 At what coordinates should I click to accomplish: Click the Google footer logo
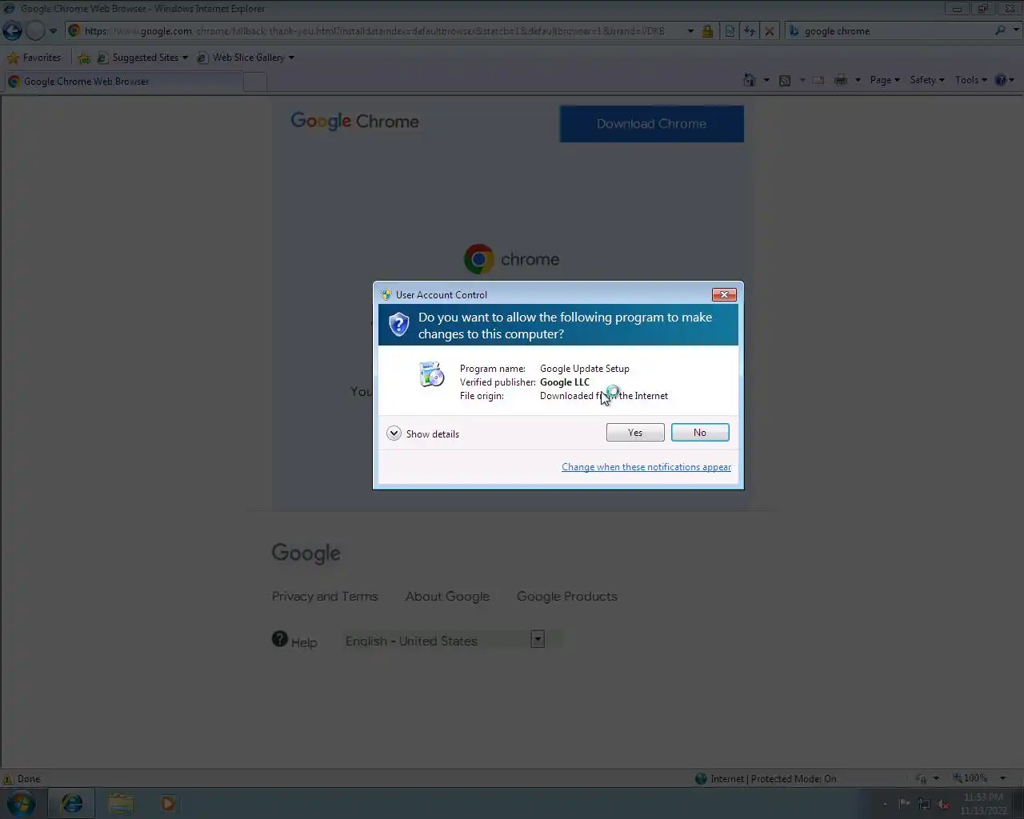point(306,553)
